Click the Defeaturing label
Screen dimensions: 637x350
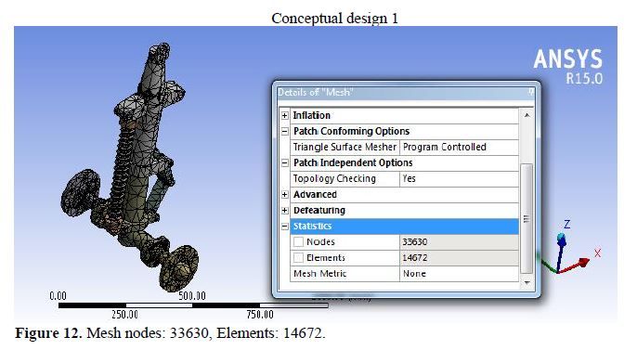pyautogui.click(x=319, y=211)
